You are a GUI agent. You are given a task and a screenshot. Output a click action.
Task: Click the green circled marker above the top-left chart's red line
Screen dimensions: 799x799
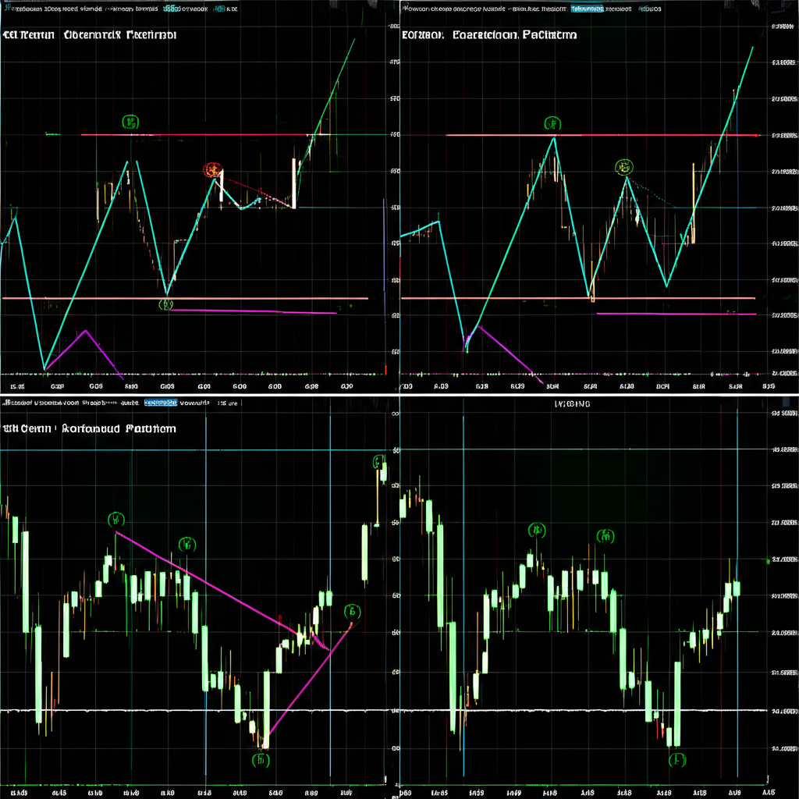[130, 122]
